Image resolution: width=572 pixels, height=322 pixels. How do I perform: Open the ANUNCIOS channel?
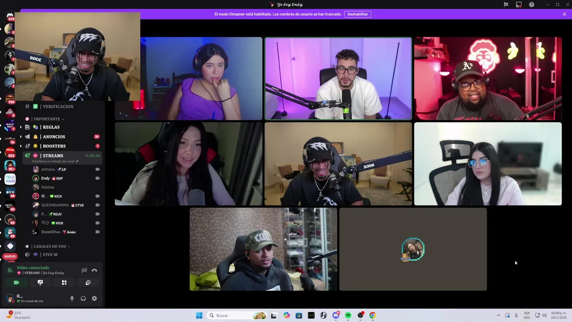tap(62, 137)
